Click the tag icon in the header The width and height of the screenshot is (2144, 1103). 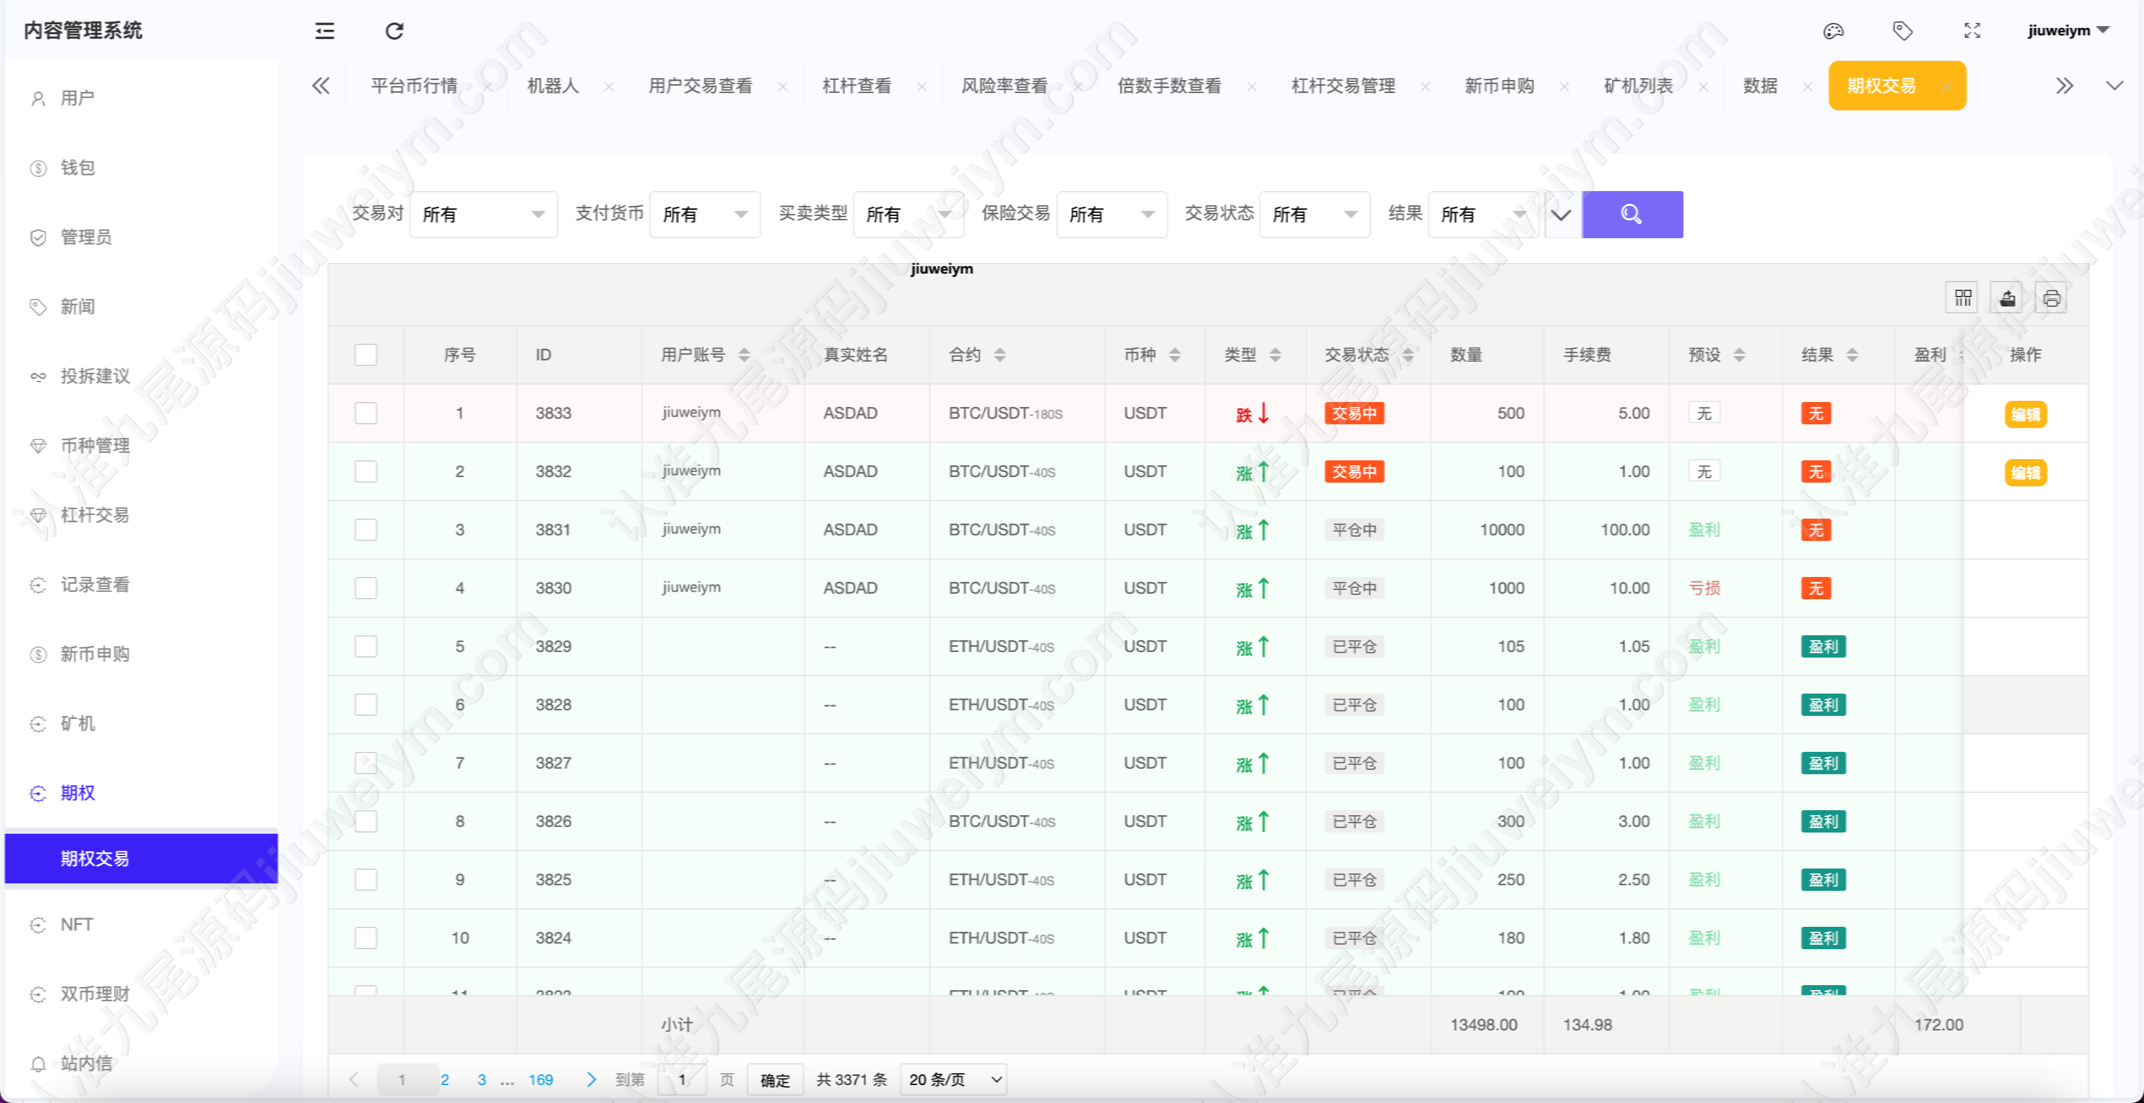point(1903,31)
